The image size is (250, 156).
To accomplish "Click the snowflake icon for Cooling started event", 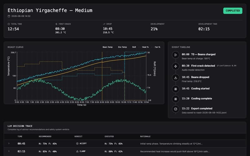I will coord(176,89).
